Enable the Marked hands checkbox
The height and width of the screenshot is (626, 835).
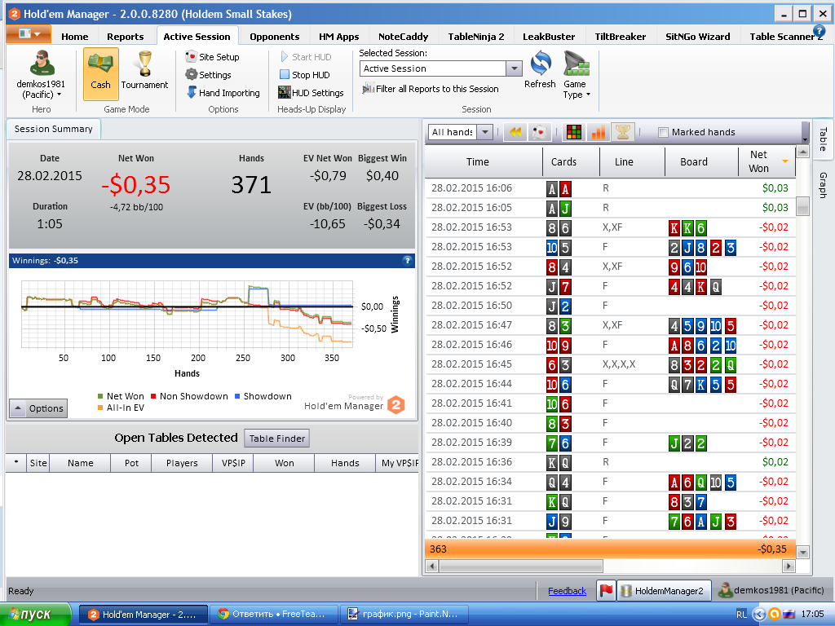click(663, 132)
